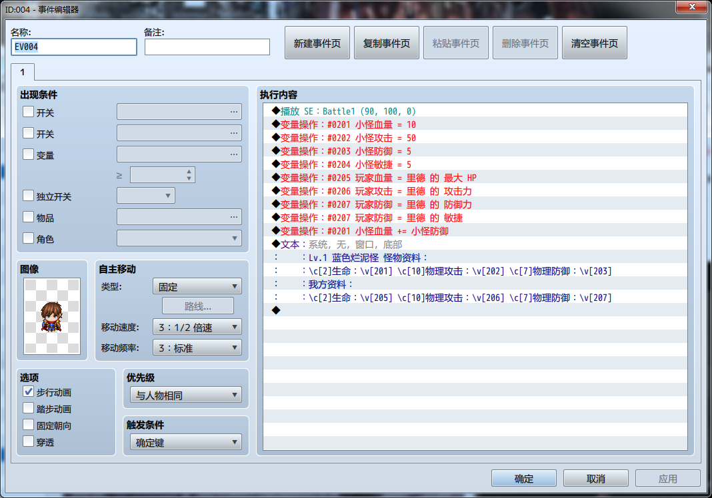Open the 移动速度 dropdown
This screenshot has width=712, height=498.
pos(197,327)
